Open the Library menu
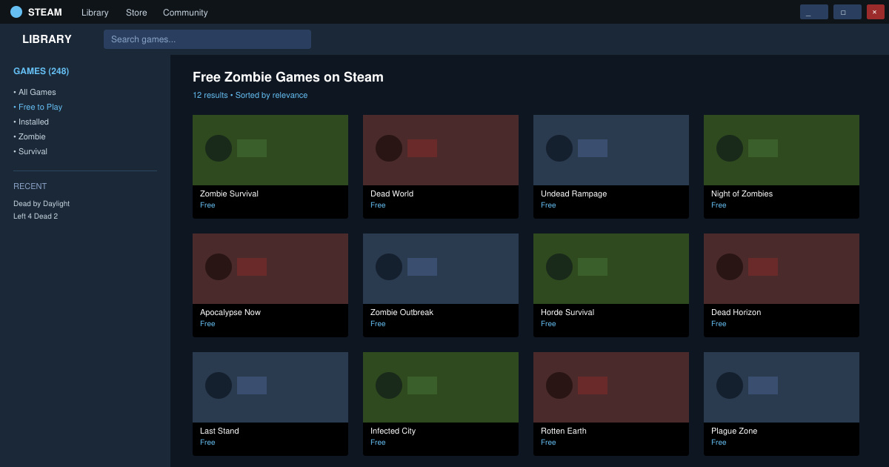The image size is (889, 467). [x=95, y=13]
